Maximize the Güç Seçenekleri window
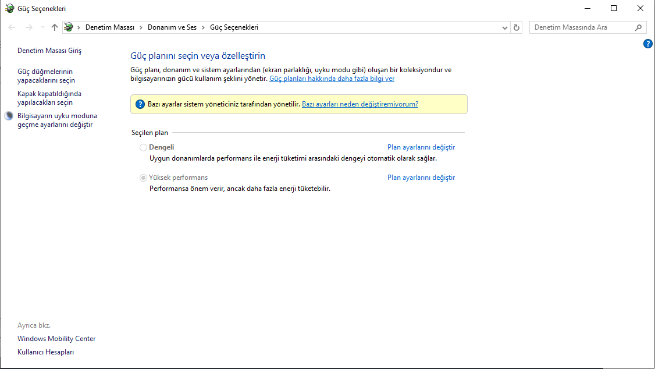 614,8
